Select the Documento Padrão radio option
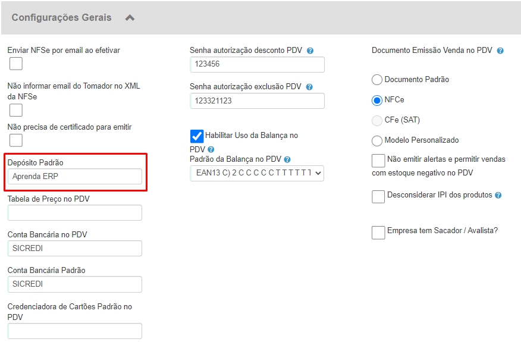This screenshot has width=521, height=342. click(x=376, y=80)
